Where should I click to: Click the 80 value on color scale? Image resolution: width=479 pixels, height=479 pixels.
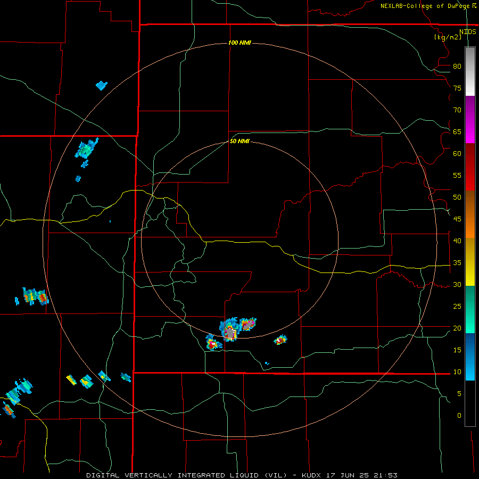[457, 67]
